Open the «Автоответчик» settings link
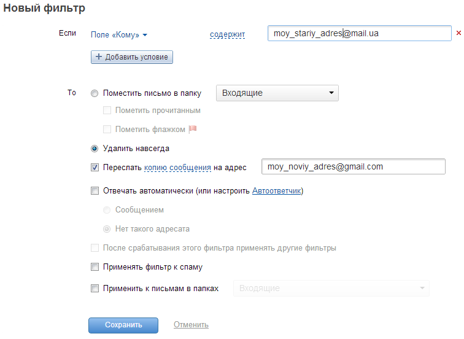Screen dimensions: 464x339 pos(277,191)
